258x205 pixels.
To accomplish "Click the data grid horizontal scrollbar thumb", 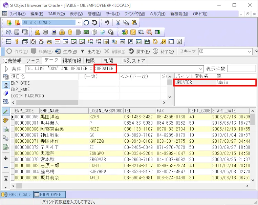I will (19, 186).
